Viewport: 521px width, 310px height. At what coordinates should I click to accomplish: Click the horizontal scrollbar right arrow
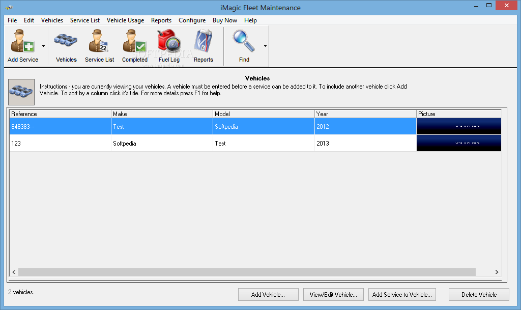pos(497,272)
